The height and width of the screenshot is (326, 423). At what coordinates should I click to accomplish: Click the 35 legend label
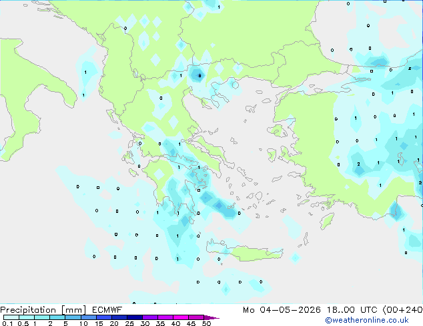(160, 323)
